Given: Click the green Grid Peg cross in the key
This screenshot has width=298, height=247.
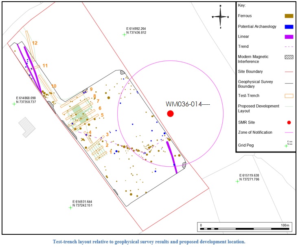Looking at the screenshot, I should tap(286, 146).
